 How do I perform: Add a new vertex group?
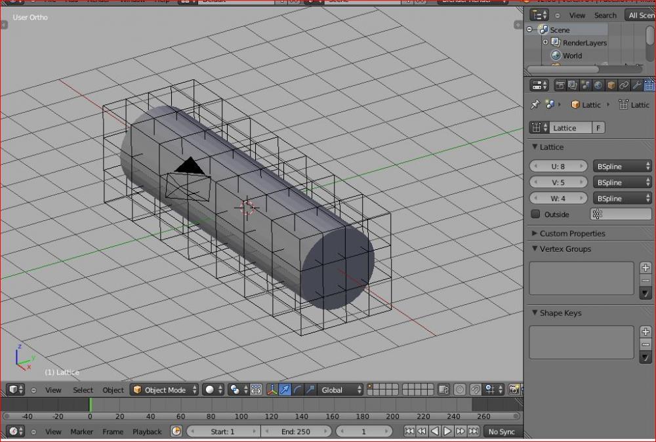[646, 268]
